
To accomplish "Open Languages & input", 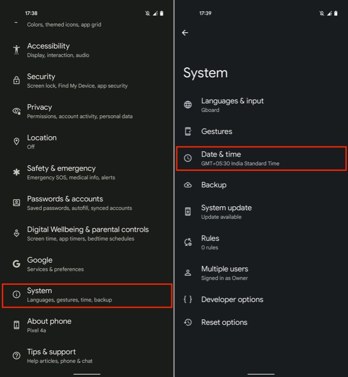I will 261,104.
